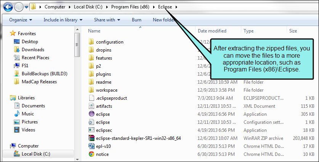Sort by Date modified column header
The image size is (319, 162).
click(212, 31)
